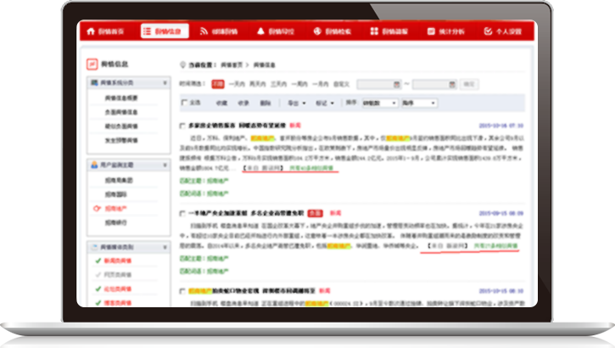Open the nav tab with the bell icon
Image resolution: width=615 pixels, height=348 pixels.
276,31
